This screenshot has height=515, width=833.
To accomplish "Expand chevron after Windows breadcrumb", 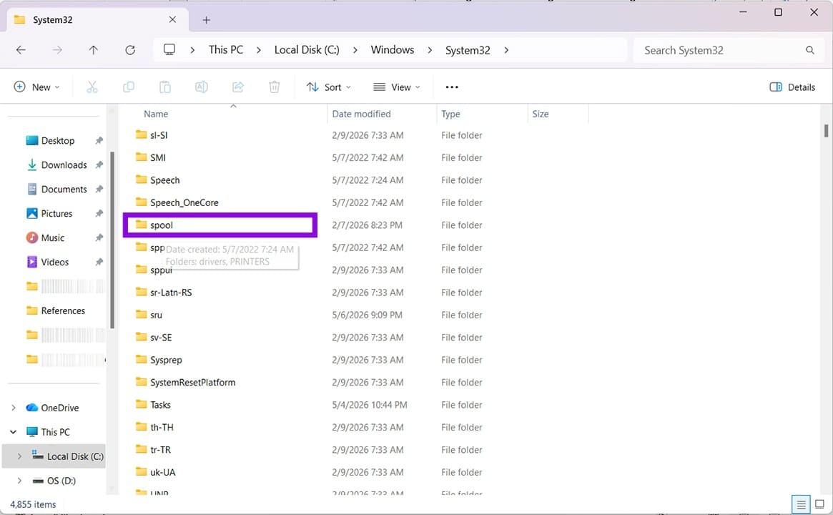I will pos(429,50).
